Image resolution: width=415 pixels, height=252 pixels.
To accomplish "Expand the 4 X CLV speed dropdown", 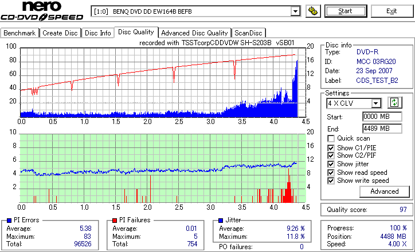I will coord(375,103).
